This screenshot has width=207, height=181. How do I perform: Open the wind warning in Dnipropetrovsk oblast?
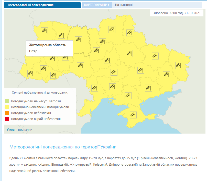tap(141, 70)
